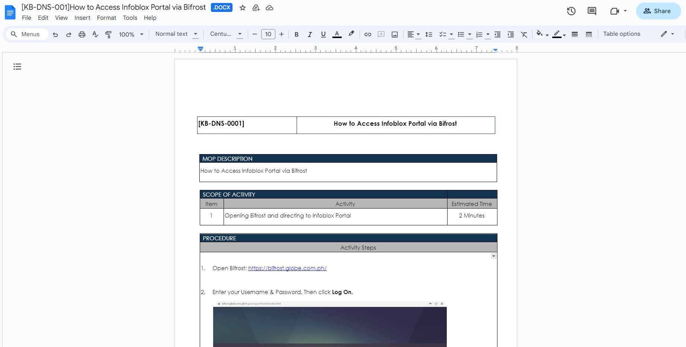The width and height of the screenshot is (686, 347).
Task: Apply a bulleted list
Action: pos(461,34)
